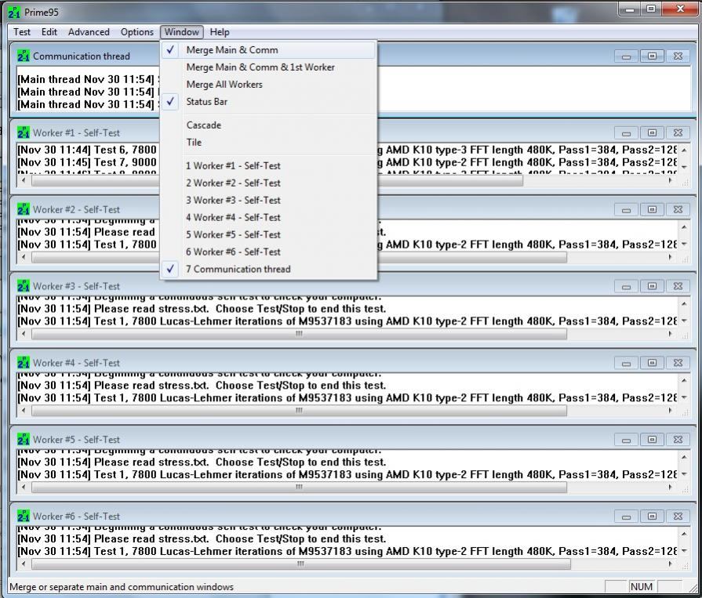Maximize the Communication thread child window

pos(653,56)
